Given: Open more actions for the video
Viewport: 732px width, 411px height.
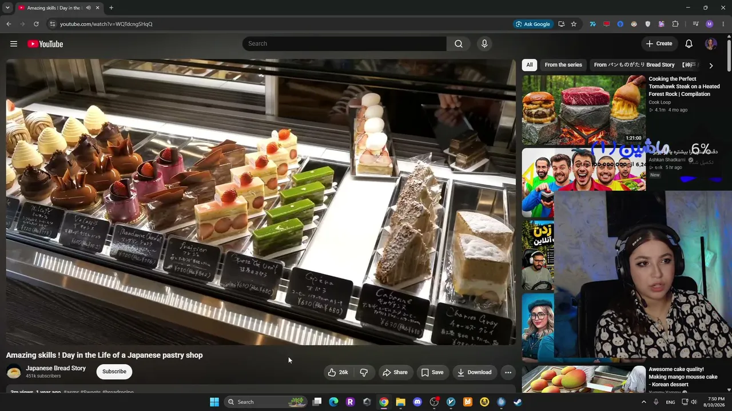Looking at the screenshot, I should tap(508, 372).
